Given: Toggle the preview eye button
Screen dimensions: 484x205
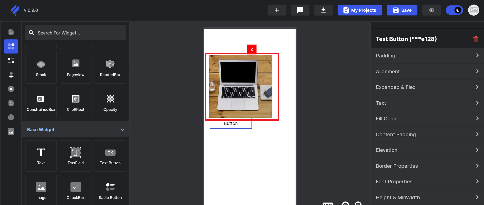Looking at the screenshot, I should click(431, 10).
